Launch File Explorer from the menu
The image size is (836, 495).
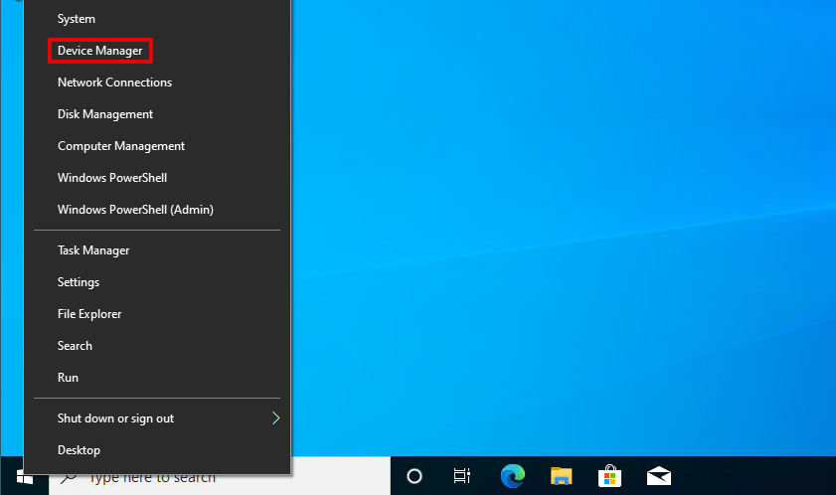[x=157, y=314]
